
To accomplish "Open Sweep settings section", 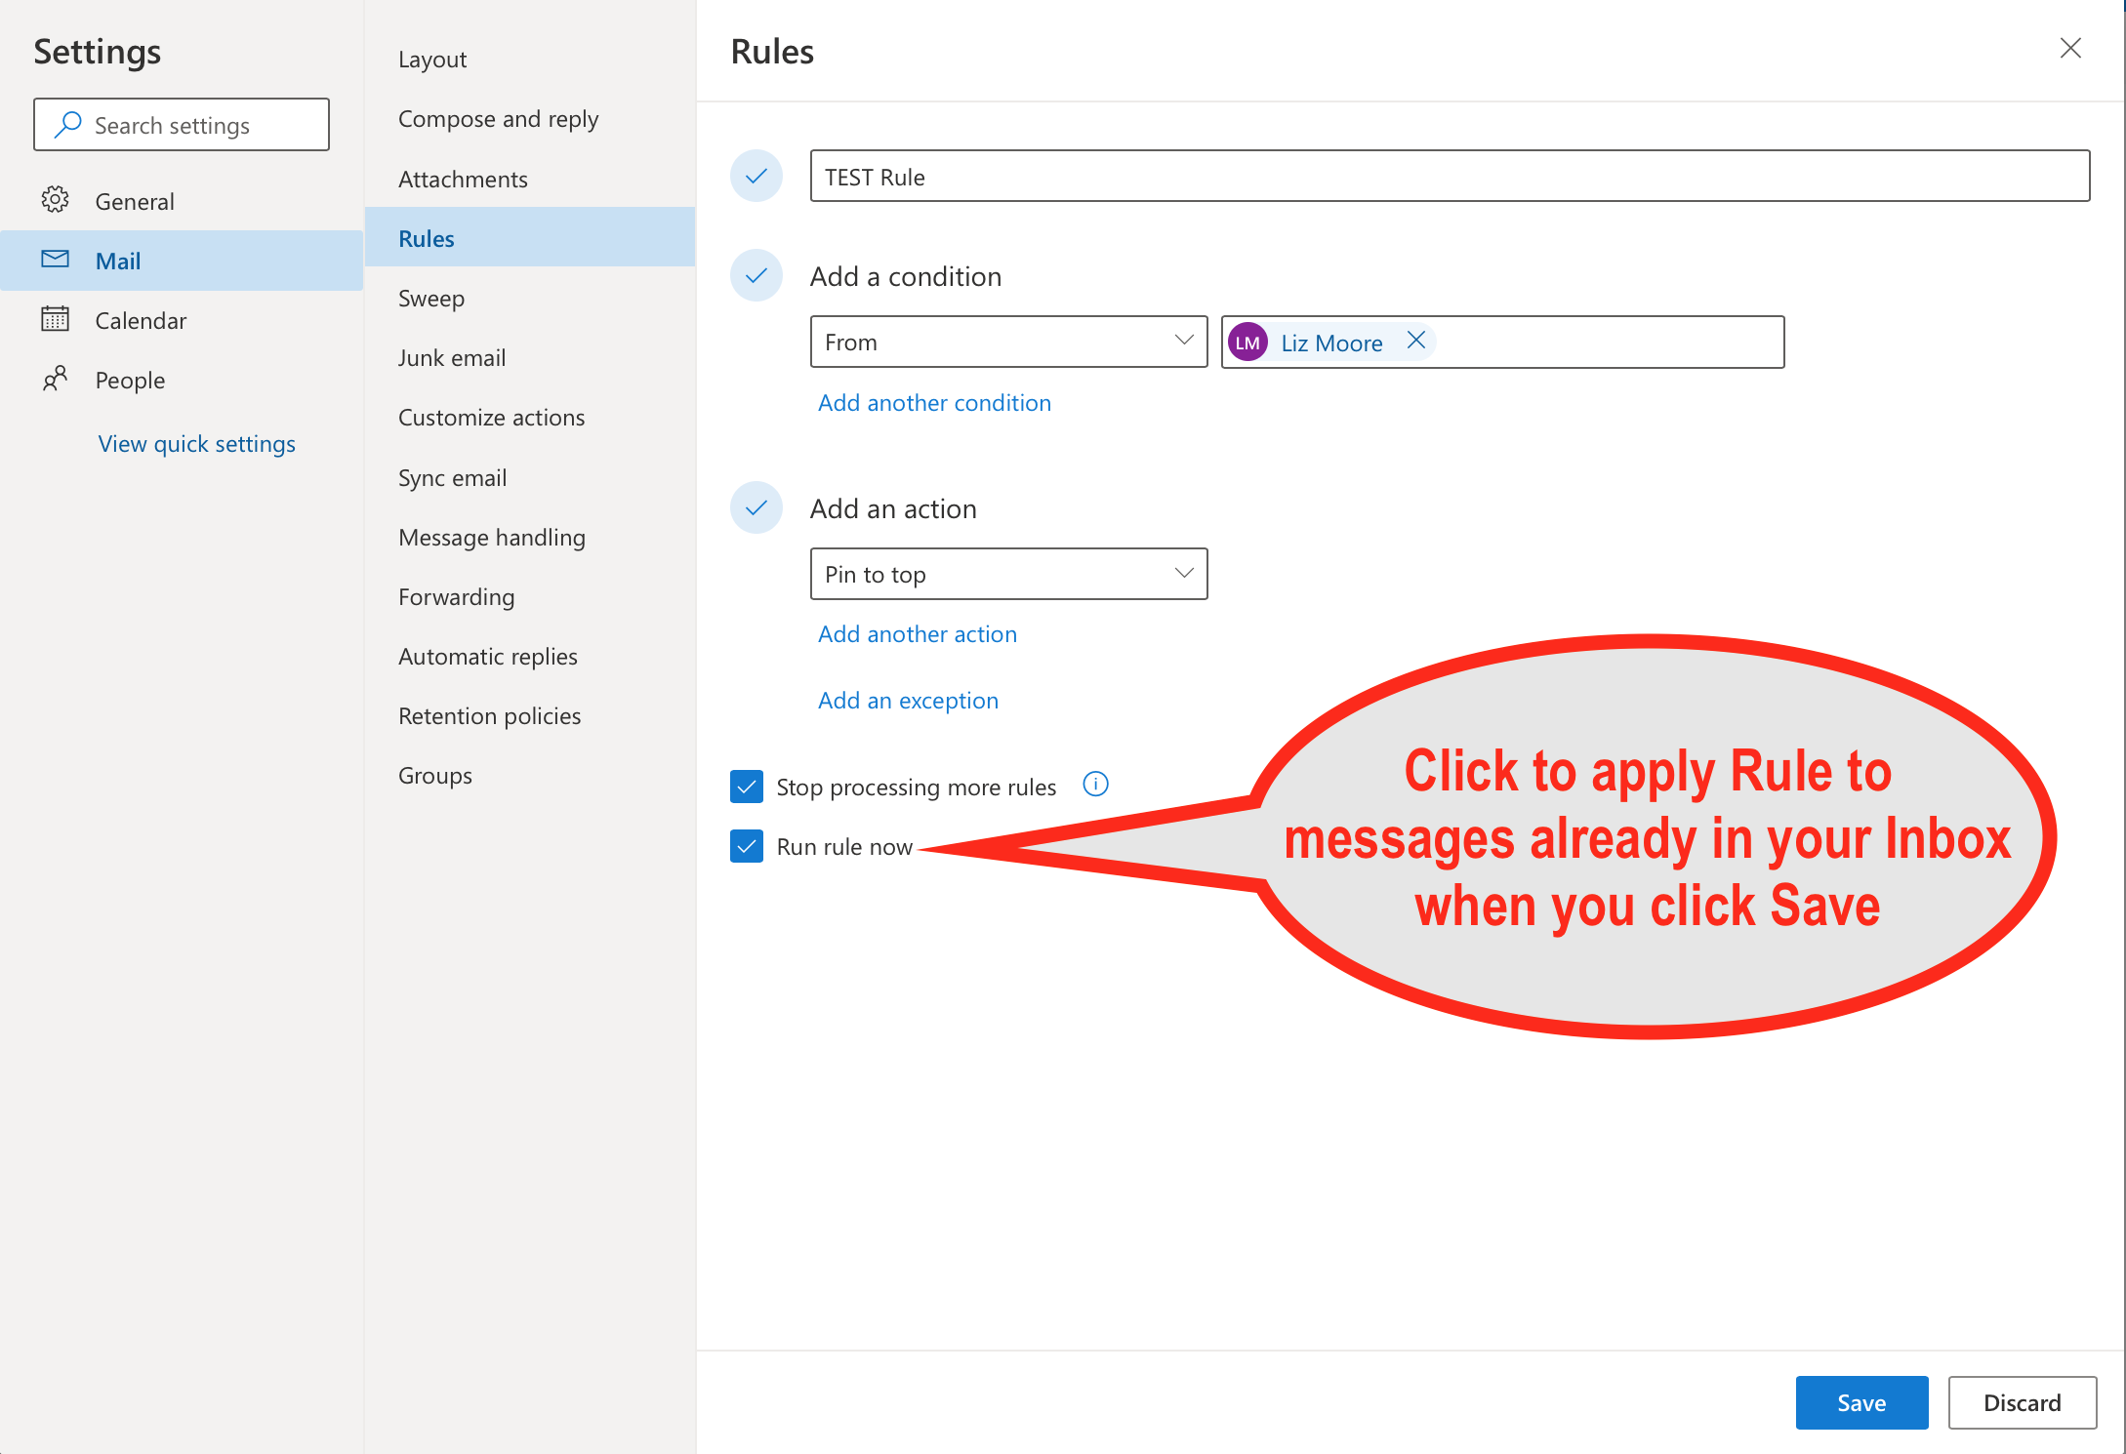I will (431, 299).
